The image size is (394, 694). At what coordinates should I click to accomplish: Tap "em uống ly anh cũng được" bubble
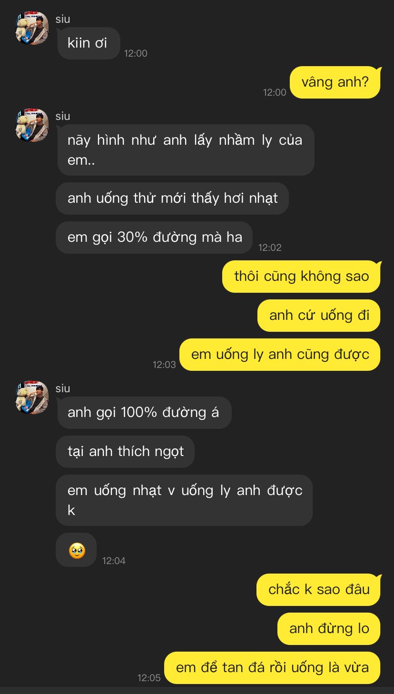pyautogui.click(x=280, y=355)
